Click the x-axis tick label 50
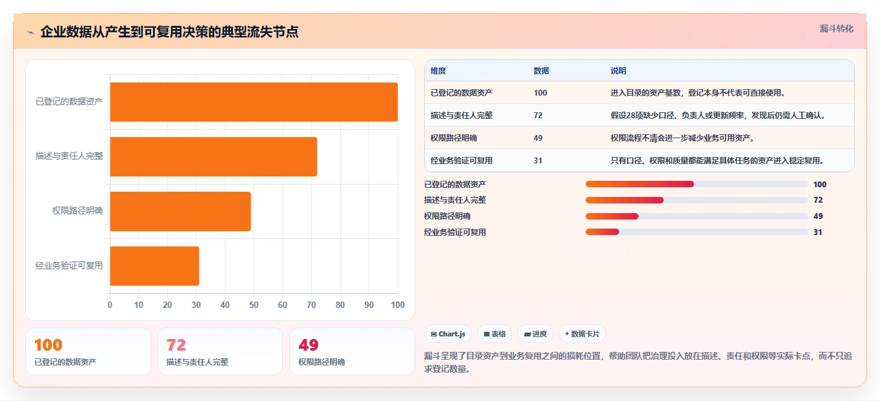Viewport: 880px width, 401px height. tap(254, 305)
